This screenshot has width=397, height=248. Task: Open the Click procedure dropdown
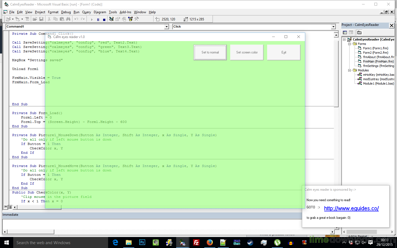334,26
